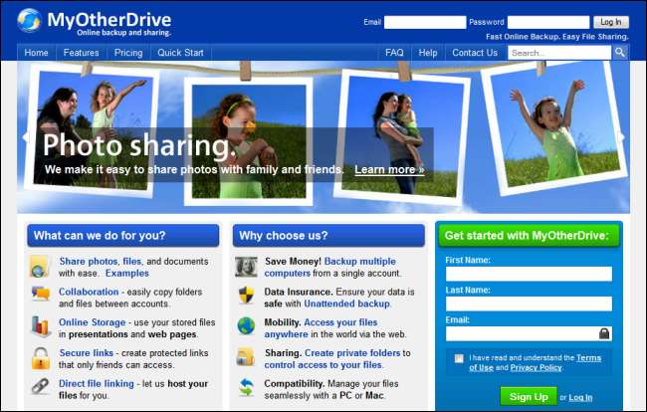The width and height of the screenshot is (647, 412).
Task: Click 'Get started with MyOtherDrive:' heading
Action: tap(529, 236)
